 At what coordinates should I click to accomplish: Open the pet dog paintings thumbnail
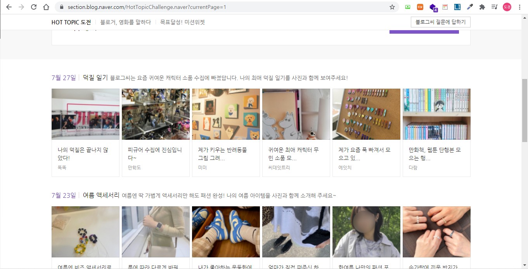click(x=226, y=114)
